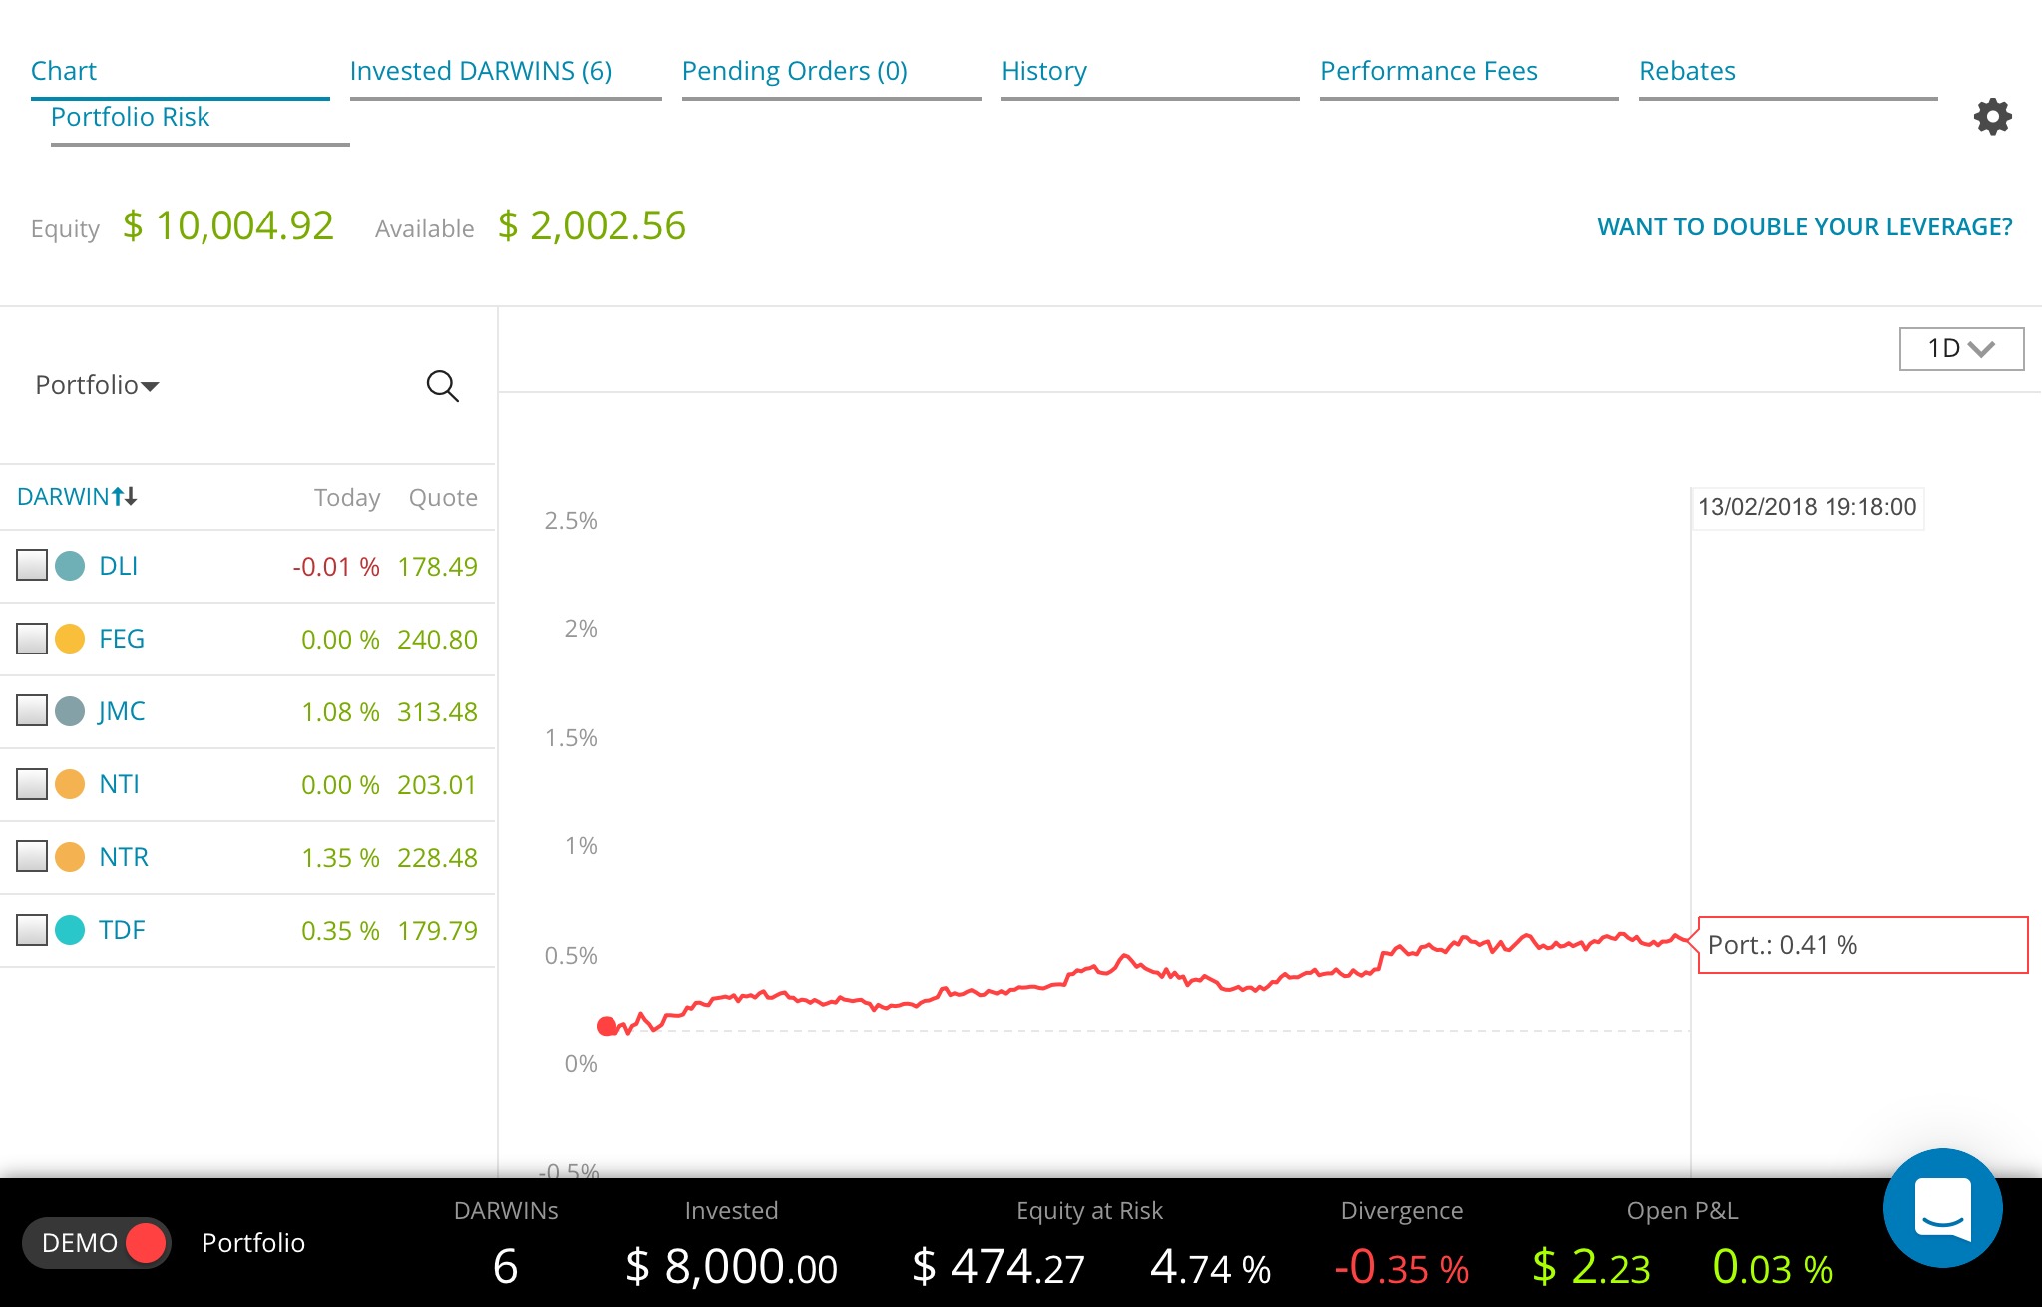2042x1307 pixels.
Task: Open the NTR DARWIN link
Action: (124, 857)
